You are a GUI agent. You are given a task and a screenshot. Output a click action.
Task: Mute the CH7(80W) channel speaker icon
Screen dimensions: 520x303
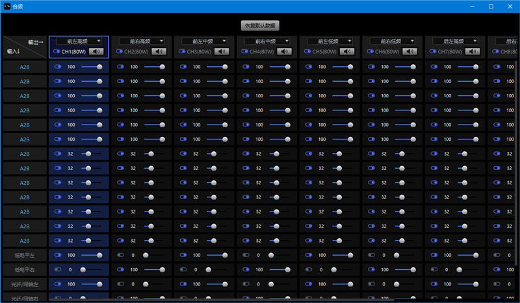click(472, 51)
